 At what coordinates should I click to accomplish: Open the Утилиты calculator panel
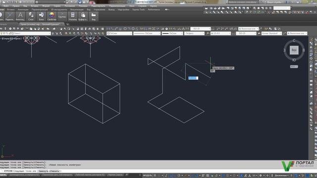tap(73, 16)
